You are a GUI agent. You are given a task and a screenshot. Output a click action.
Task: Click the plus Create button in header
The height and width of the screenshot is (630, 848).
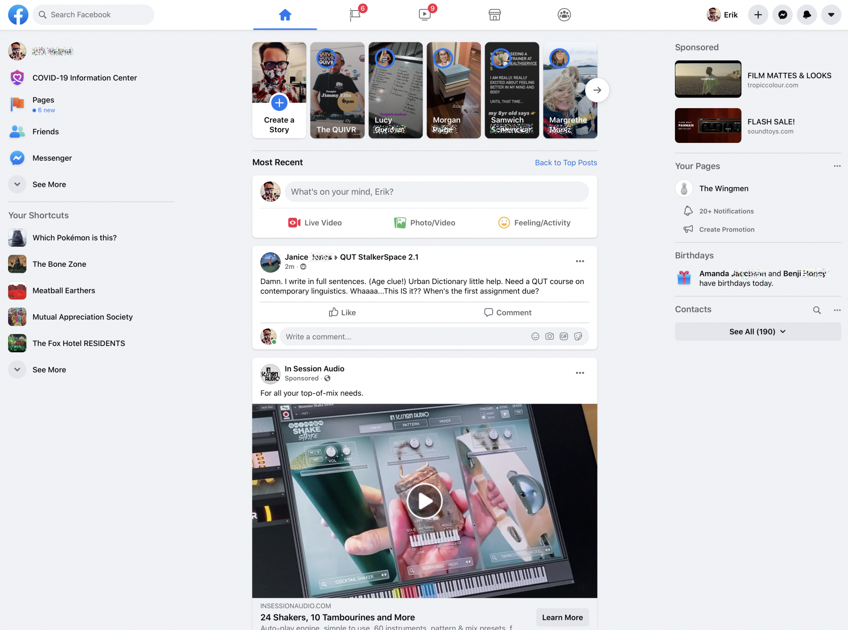point(758,15)
